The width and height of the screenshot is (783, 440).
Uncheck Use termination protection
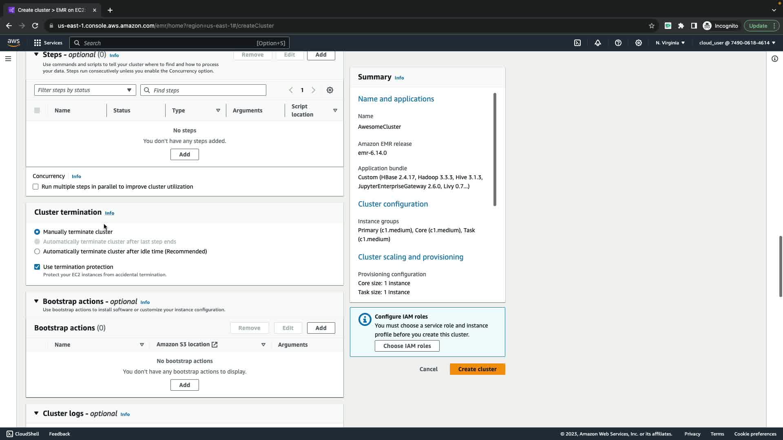[x=37, y=267]
